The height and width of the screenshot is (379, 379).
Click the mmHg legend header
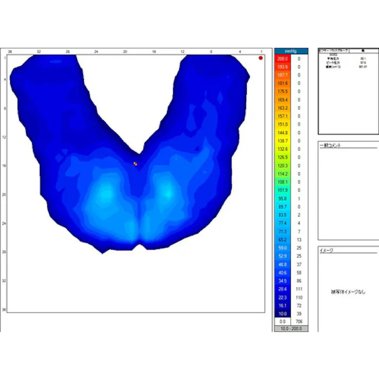(291, 51)
